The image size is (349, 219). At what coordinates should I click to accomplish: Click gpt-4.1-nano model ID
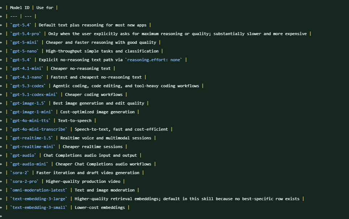pyautogui.click(x=27, y=77)
